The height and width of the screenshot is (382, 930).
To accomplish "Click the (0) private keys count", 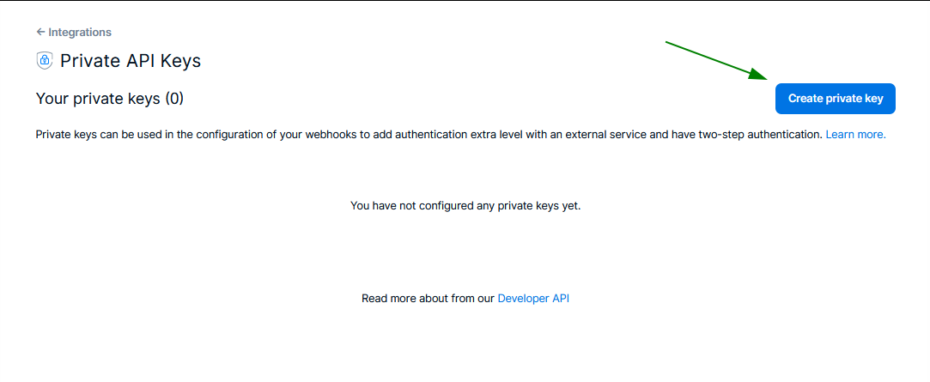I will [x=174, y=99].
